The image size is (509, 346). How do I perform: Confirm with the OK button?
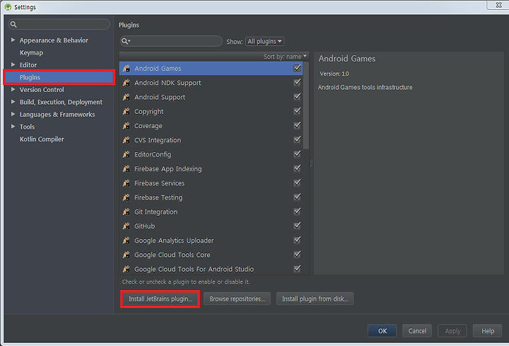click(x=382, y=330)
